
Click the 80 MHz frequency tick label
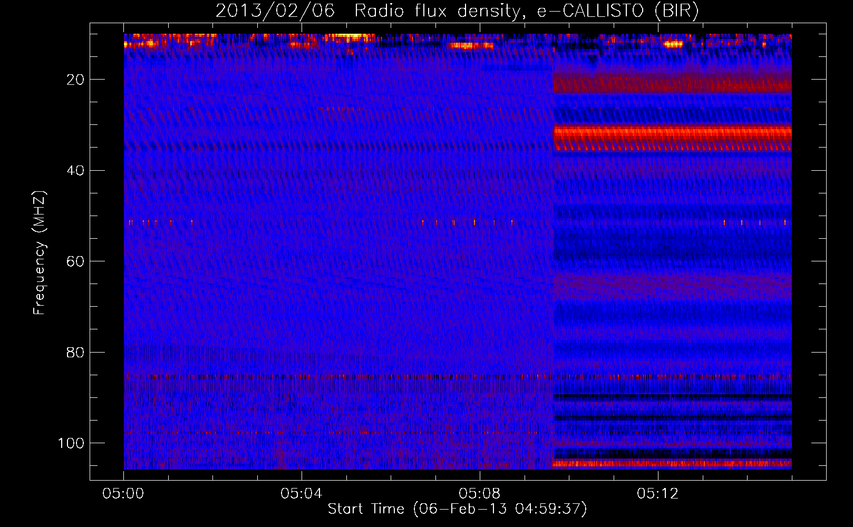coord(75,352)
